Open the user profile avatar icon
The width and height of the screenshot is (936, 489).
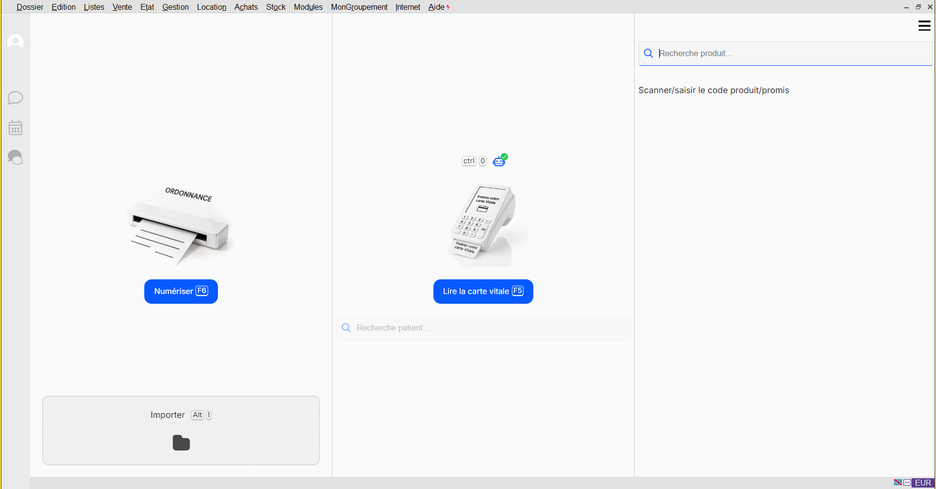coord(16,42)
